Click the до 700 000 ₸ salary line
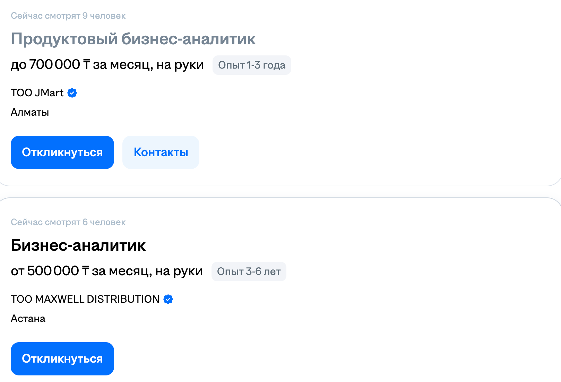The width and height of the screenshot is (561, 382). [107, 65]
